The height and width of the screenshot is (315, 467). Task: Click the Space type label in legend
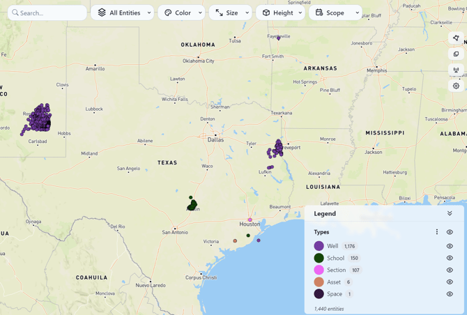tap(335, 294)
